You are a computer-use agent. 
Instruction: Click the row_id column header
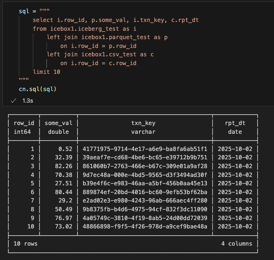[x=24, y=123]
